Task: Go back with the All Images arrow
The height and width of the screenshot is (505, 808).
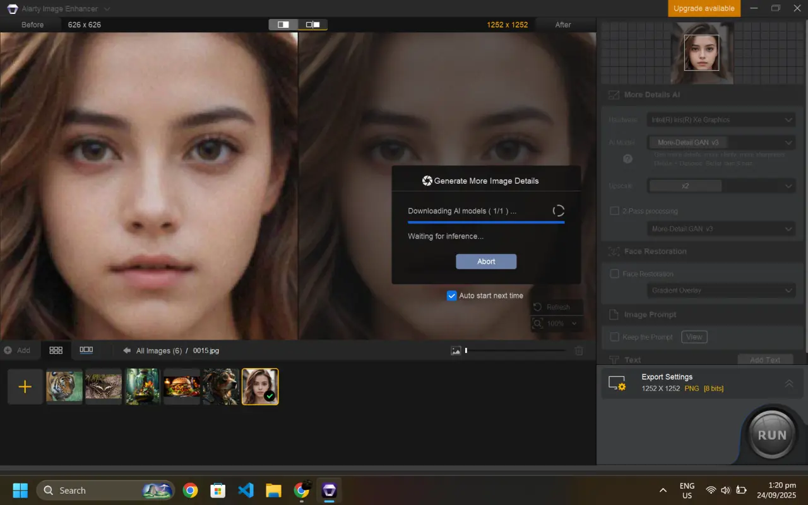Action: coord(127,350)
